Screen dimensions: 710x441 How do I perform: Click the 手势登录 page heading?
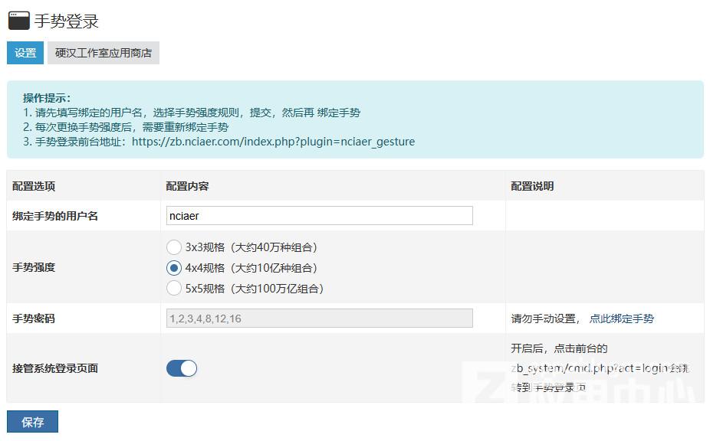(67, 21)
